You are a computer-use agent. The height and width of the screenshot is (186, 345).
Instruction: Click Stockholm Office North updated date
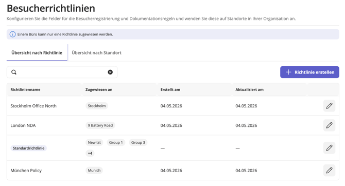[246, 106]
